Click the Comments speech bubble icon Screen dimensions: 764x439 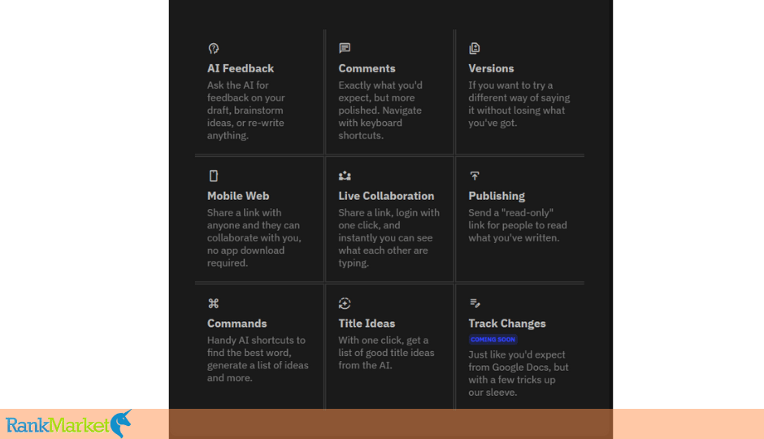click(345, 48)
